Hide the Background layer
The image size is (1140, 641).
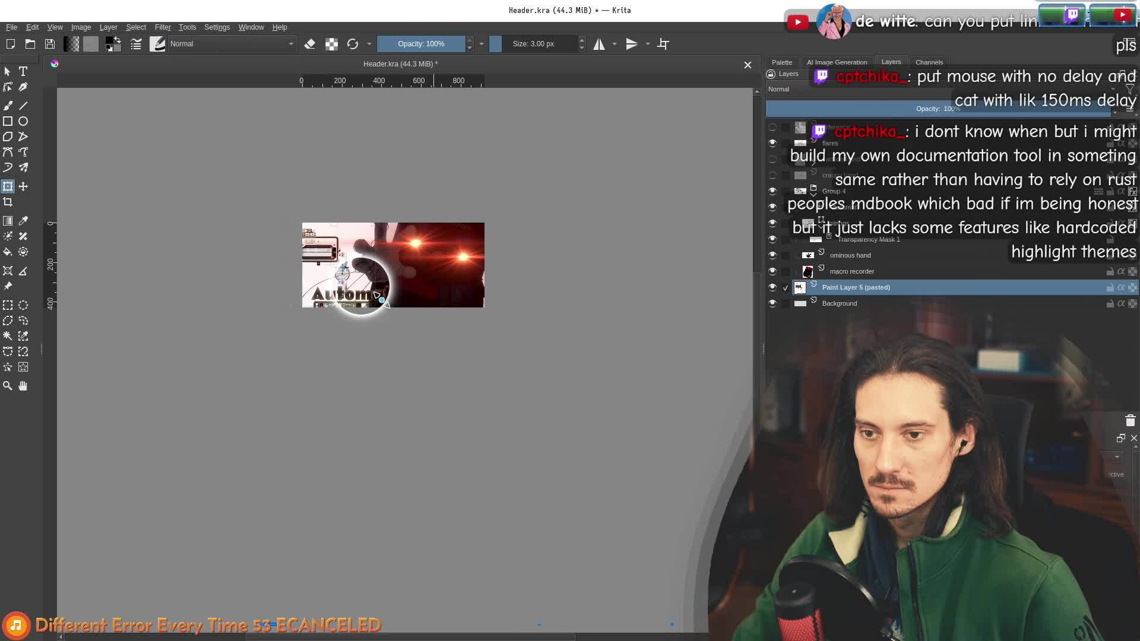coord(772,303)
